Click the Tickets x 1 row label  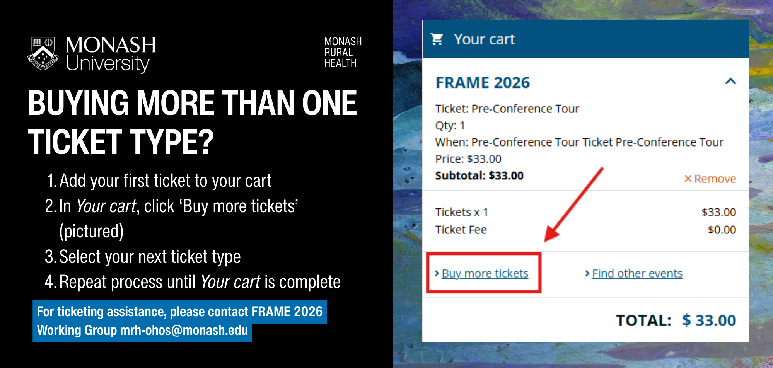pyautogui.click(x=462, y=212)
